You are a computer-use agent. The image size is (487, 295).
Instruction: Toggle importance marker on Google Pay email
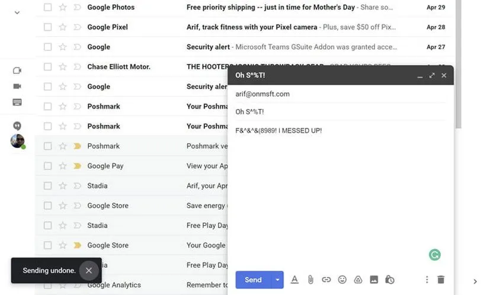(77, 166)
